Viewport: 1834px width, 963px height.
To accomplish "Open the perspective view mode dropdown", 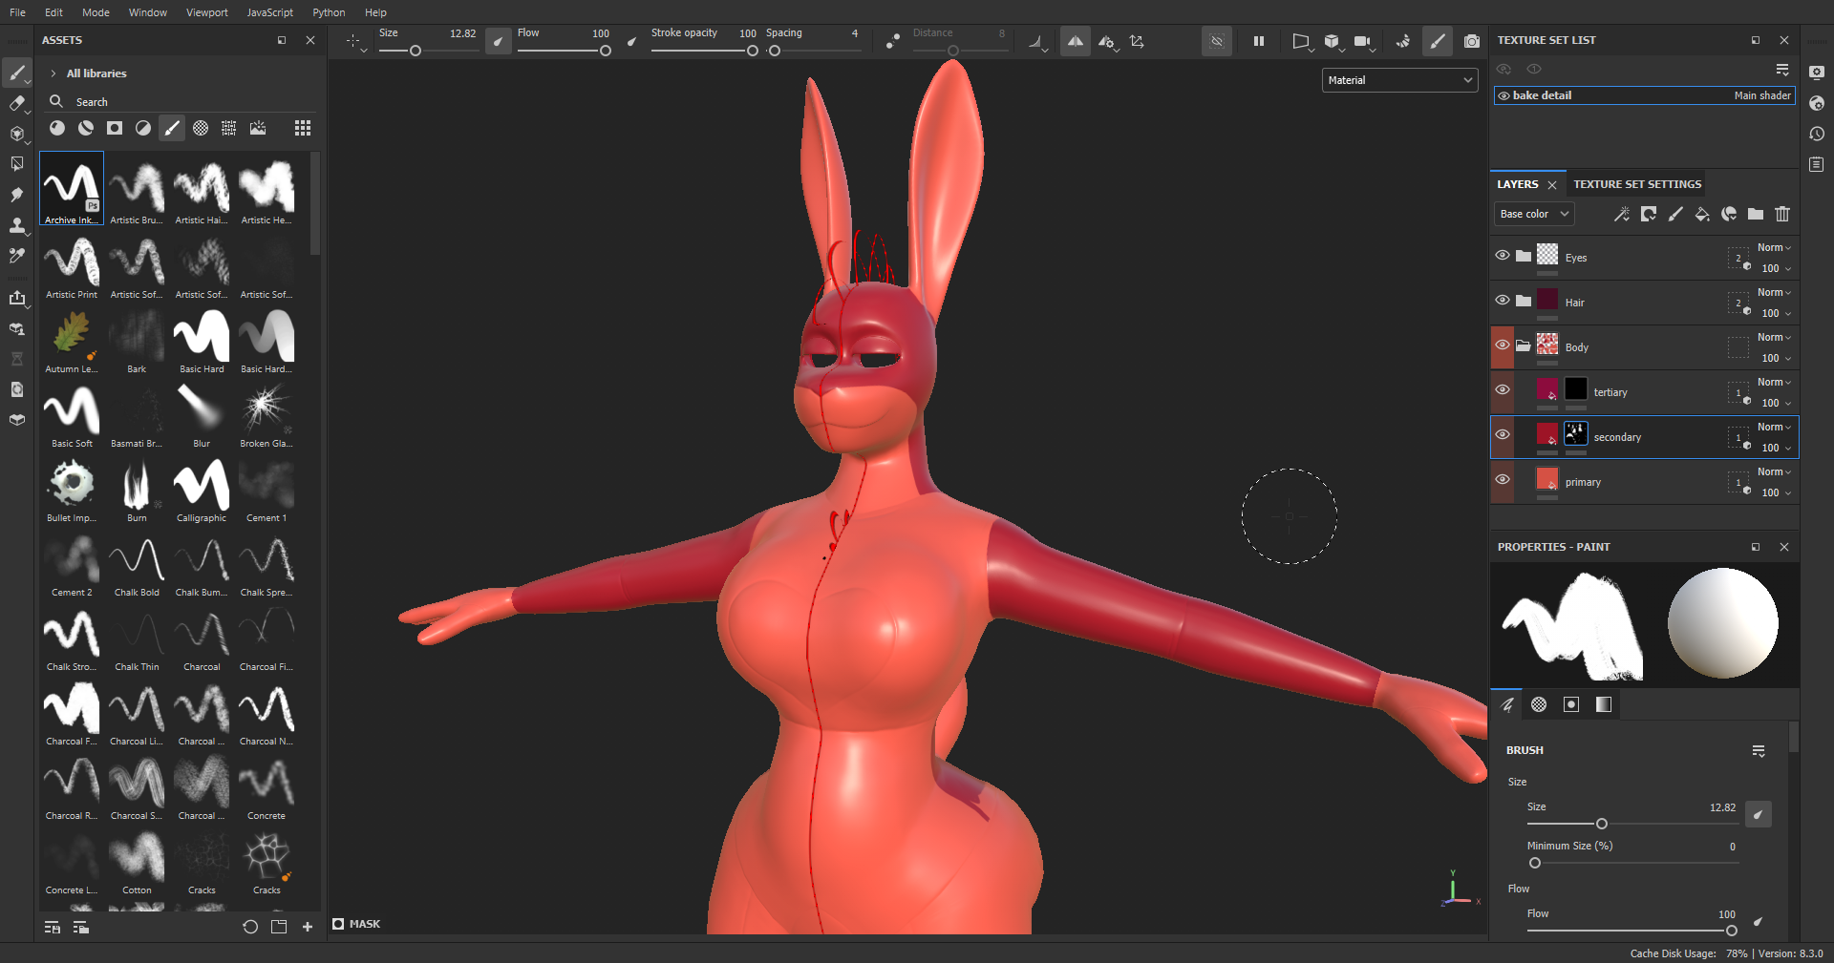I will [x=1301, y=42].
